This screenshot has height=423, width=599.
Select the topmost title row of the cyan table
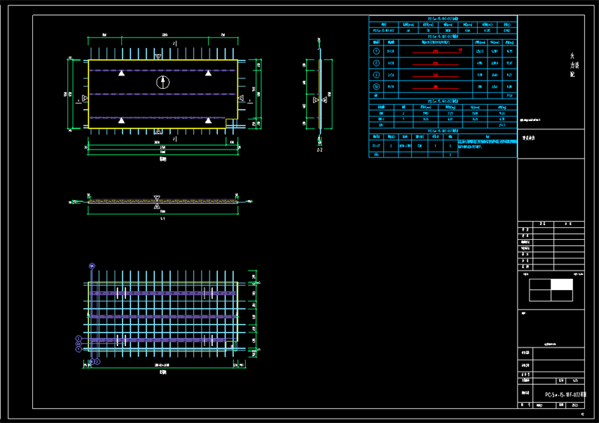click(443, 18)
